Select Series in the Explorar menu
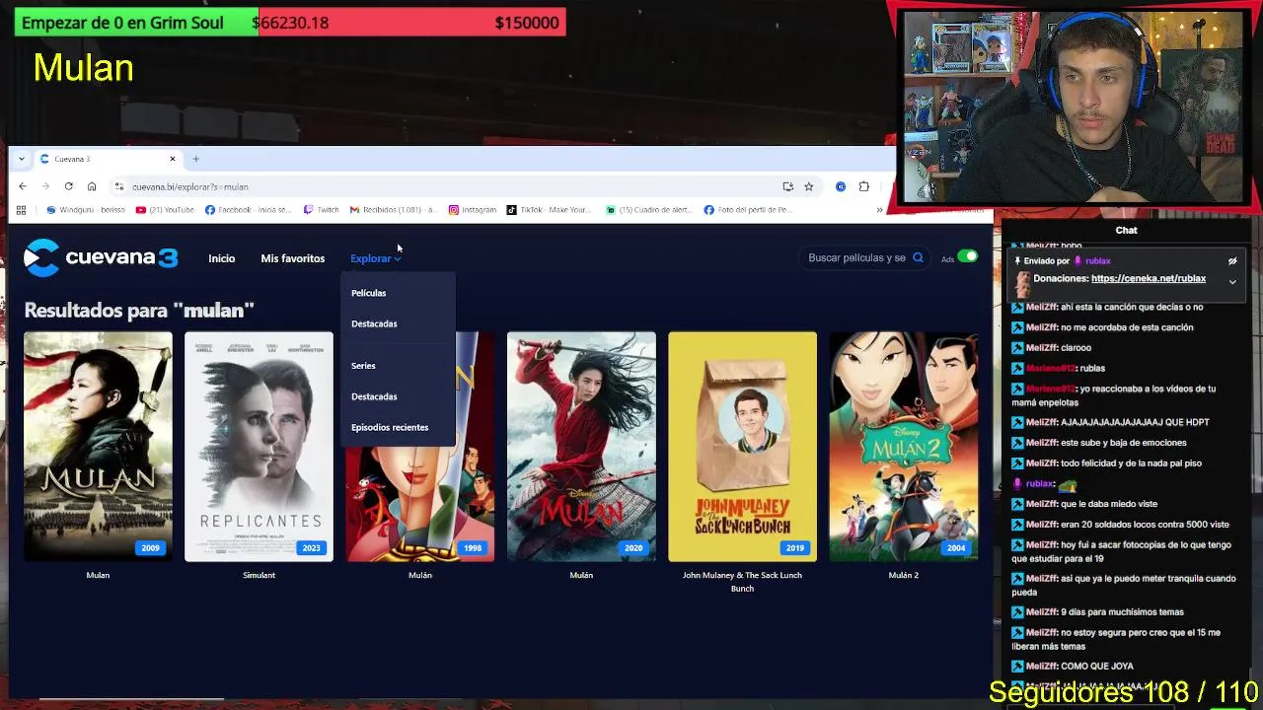The height and width of the screenshot is (710, 1263). pyautogui.click(x=363, y=366)
